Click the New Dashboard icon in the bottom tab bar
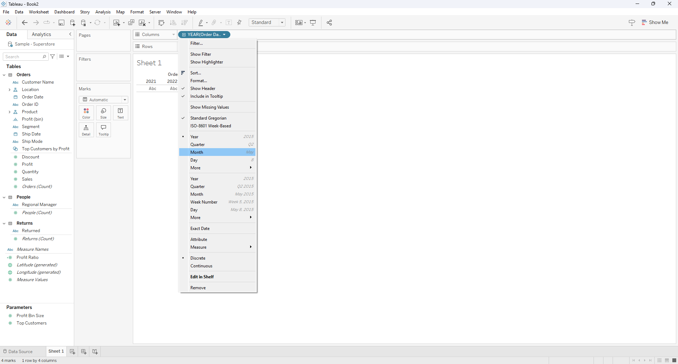 click(x=84, y=351)
